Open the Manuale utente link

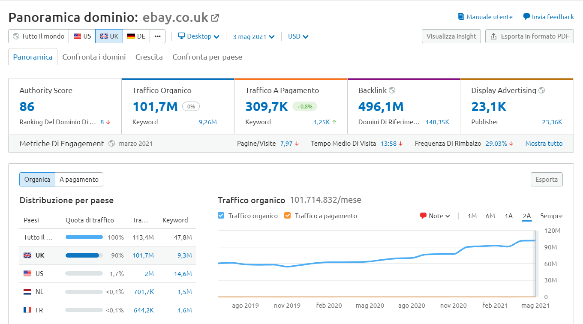(x=485, y=17)
